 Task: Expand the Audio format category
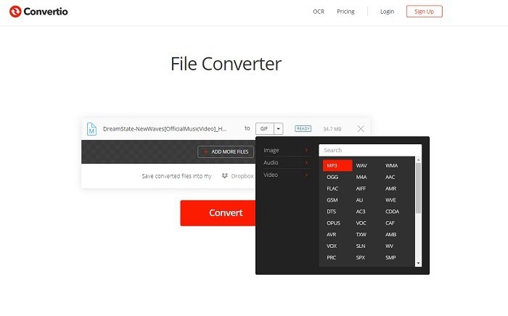coord(287,162)
